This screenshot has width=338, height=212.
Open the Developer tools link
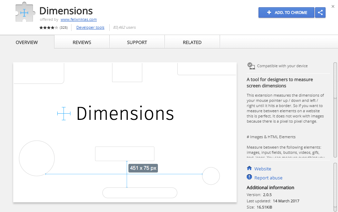click(x=90, y=27)
